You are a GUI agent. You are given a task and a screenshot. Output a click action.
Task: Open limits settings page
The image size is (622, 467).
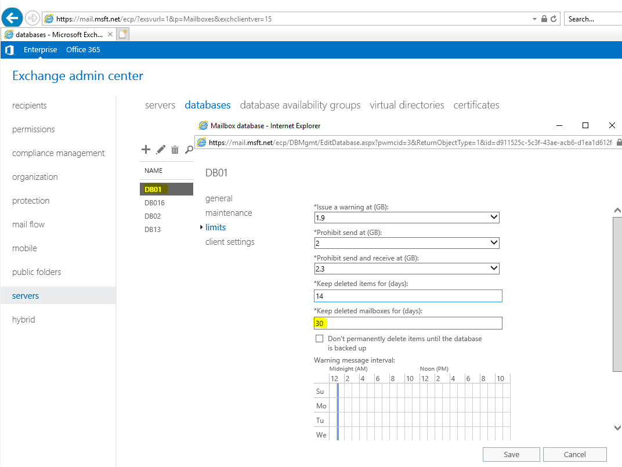coord(215,227)
